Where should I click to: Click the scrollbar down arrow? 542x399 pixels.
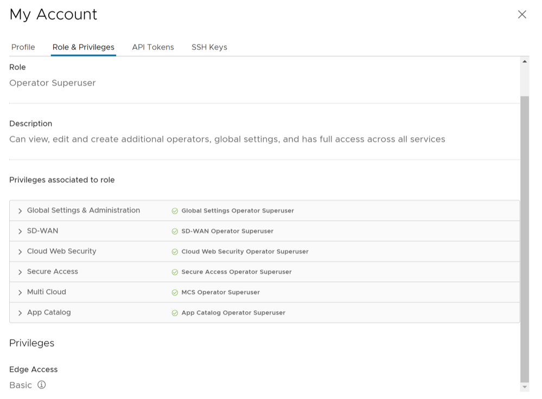point(525,387)
